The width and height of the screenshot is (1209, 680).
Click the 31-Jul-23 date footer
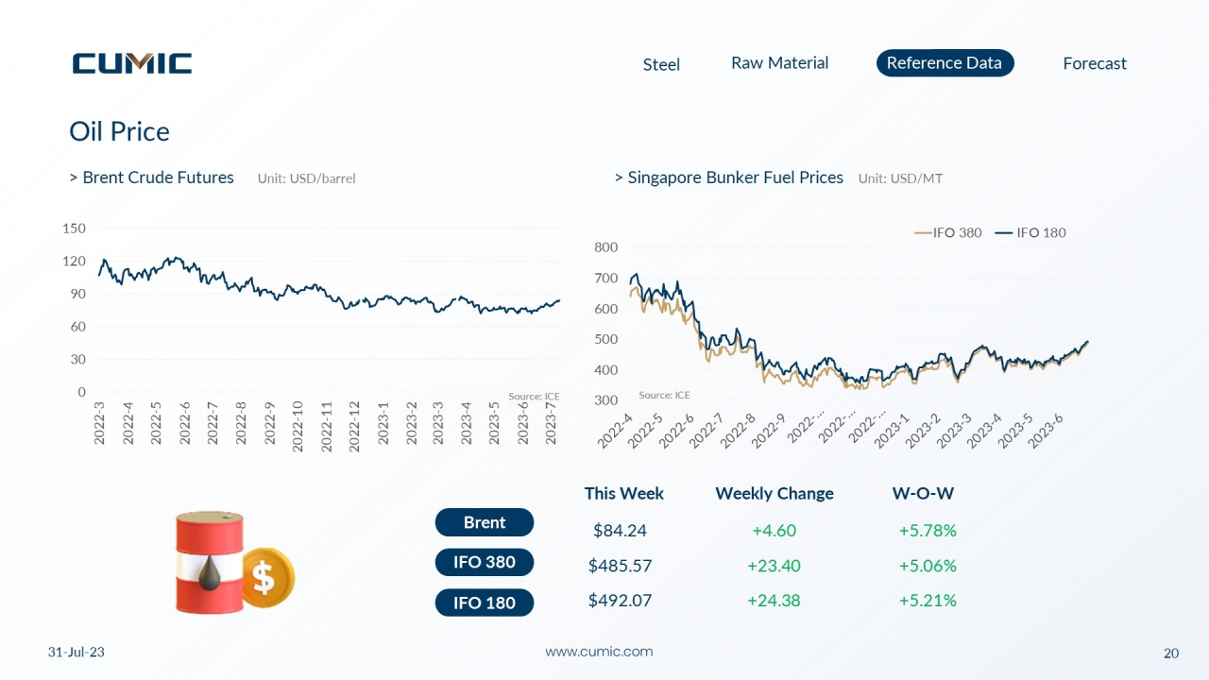tap(77, 653)
